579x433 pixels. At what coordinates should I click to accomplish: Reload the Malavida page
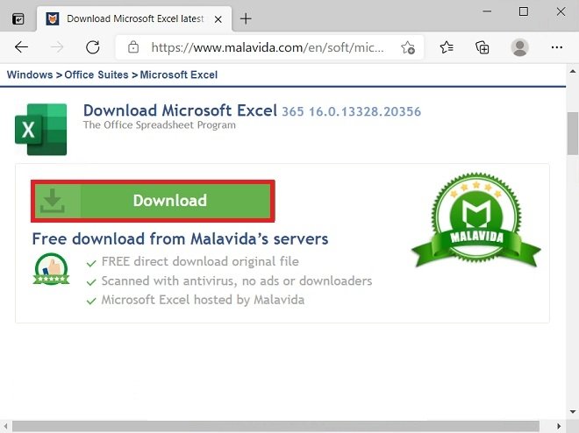pyautogui.click(x=93, y=47)
